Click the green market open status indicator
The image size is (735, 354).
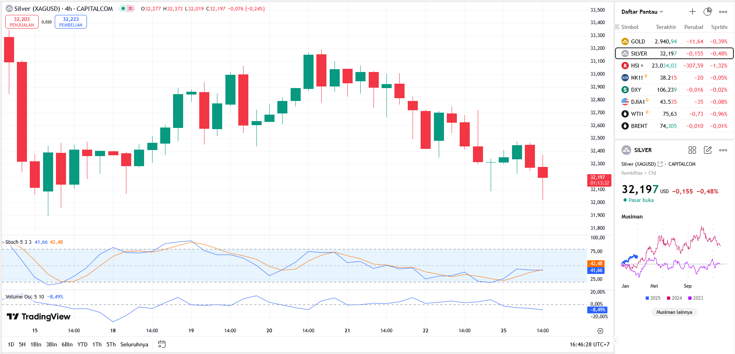click(625, 200)
